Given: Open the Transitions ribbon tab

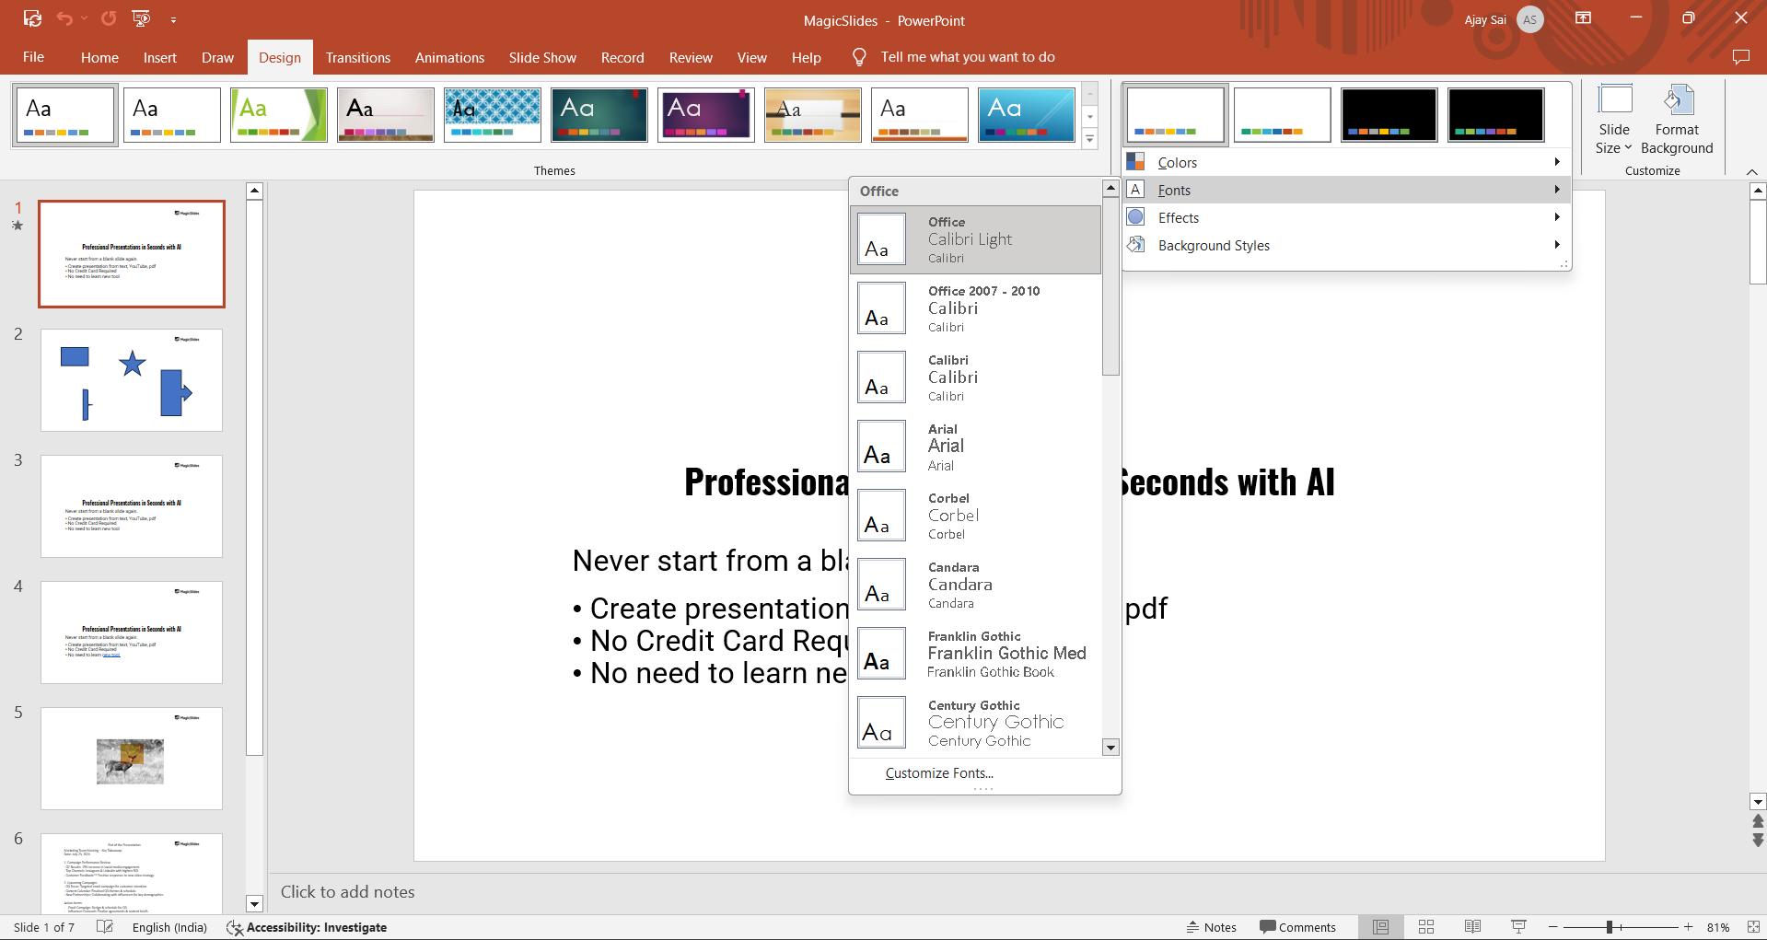Looking at the screenshot, I should click(x=357, y=57).
